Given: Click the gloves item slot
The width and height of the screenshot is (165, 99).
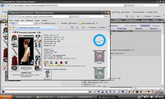Looking at the screenshot, I should tap(38, 45).
